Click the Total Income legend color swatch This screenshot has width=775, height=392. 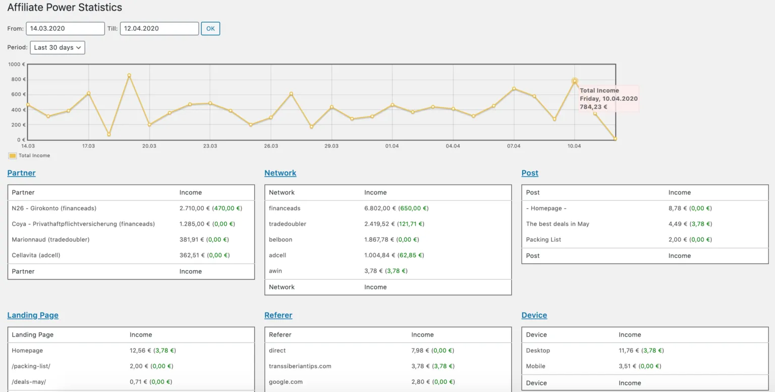click(12, 156)
